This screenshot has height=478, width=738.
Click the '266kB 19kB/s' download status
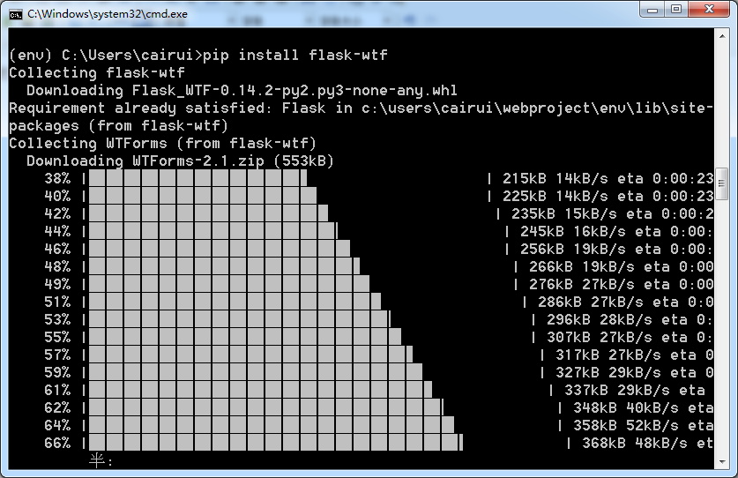582,267
